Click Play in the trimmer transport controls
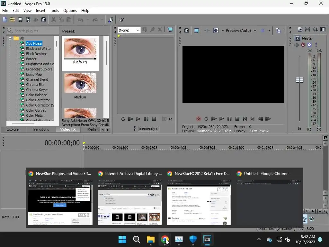Image resolution: width=329 pixels, height=247 pixels. coord(138,119)
